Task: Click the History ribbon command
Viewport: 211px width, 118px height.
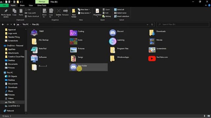Action: pos(107,16)
